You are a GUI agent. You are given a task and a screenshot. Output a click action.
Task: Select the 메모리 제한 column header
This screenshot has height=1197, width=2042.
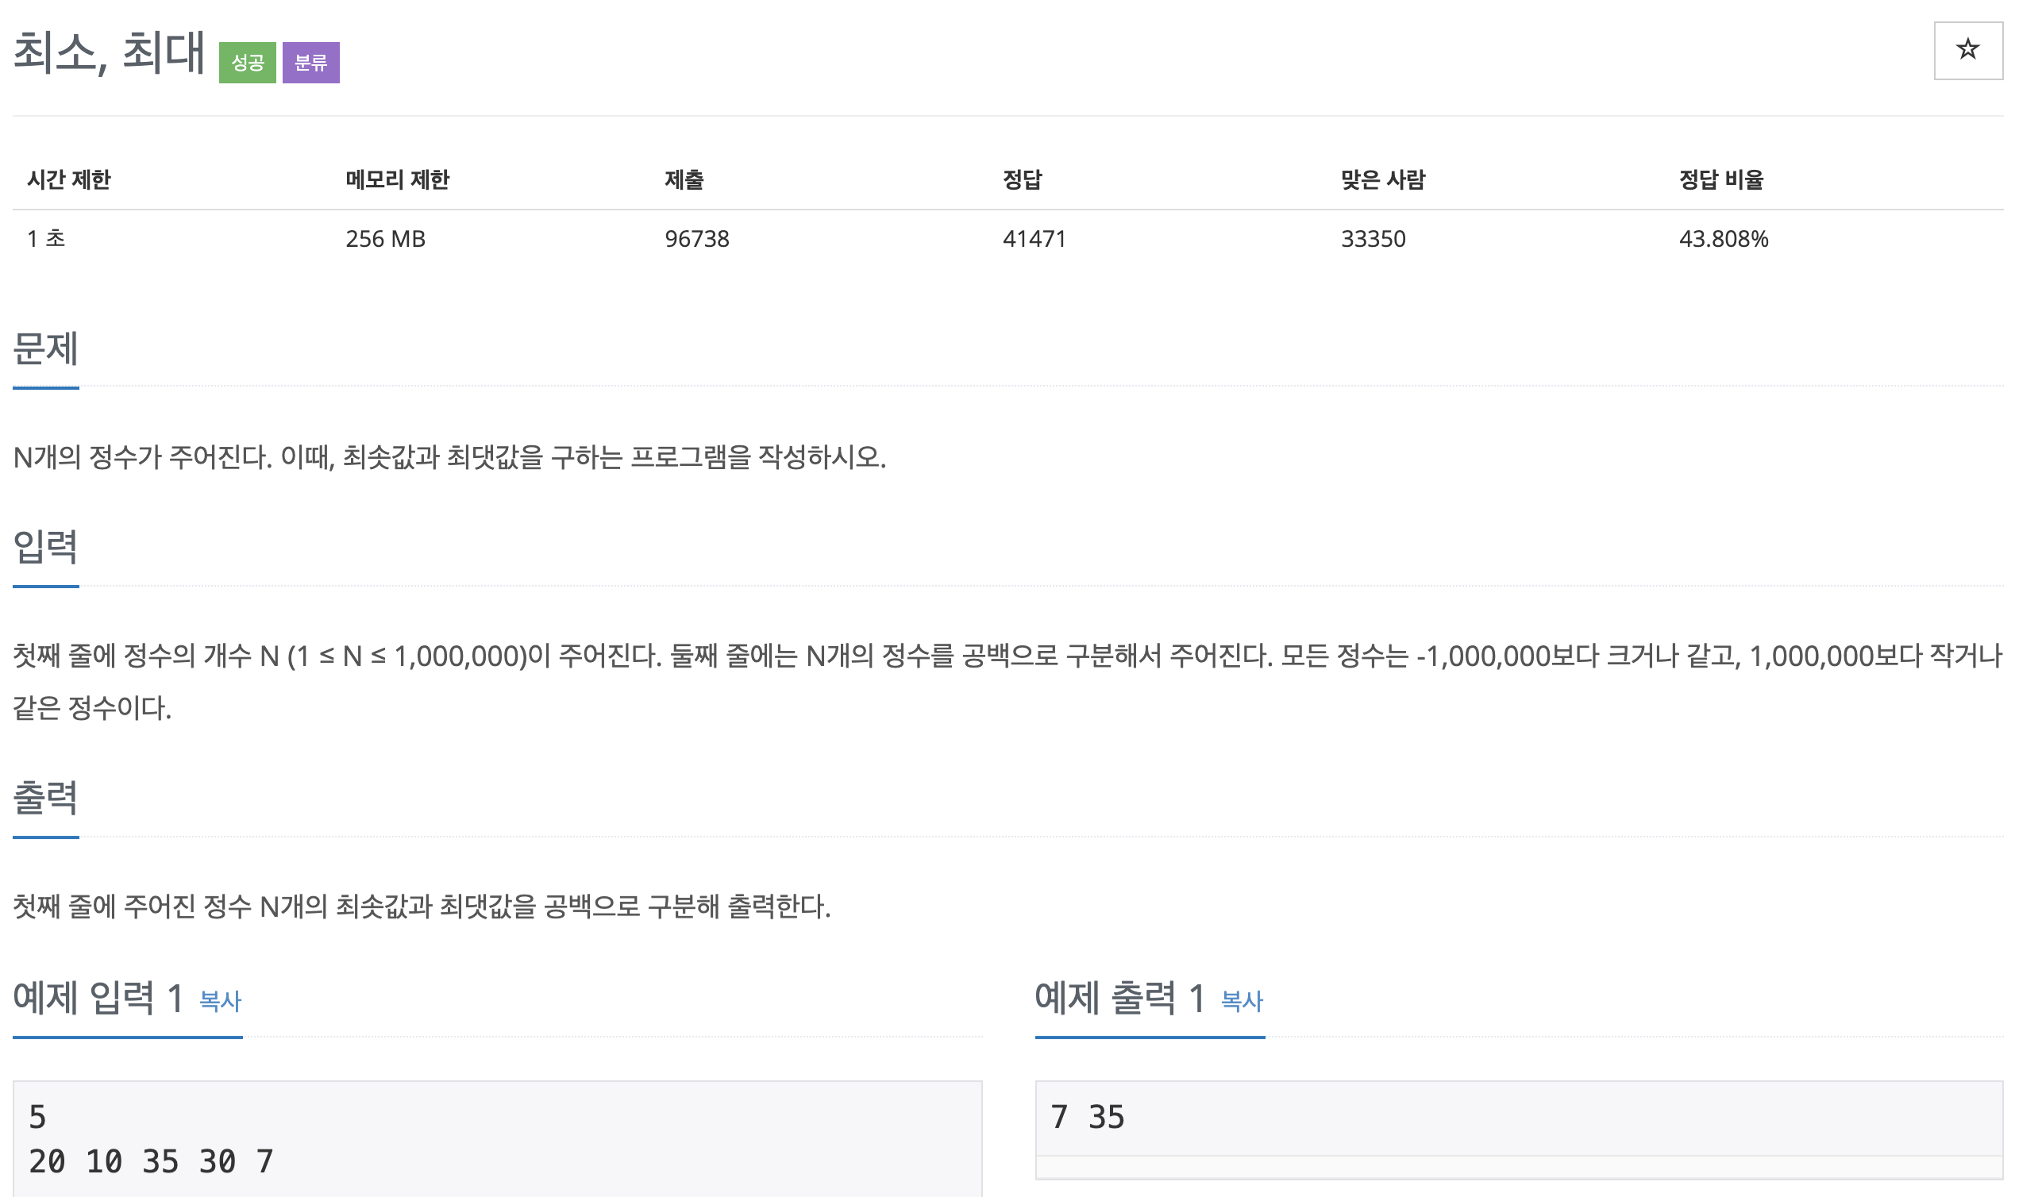pyautogui.click(x=399, y=181)
